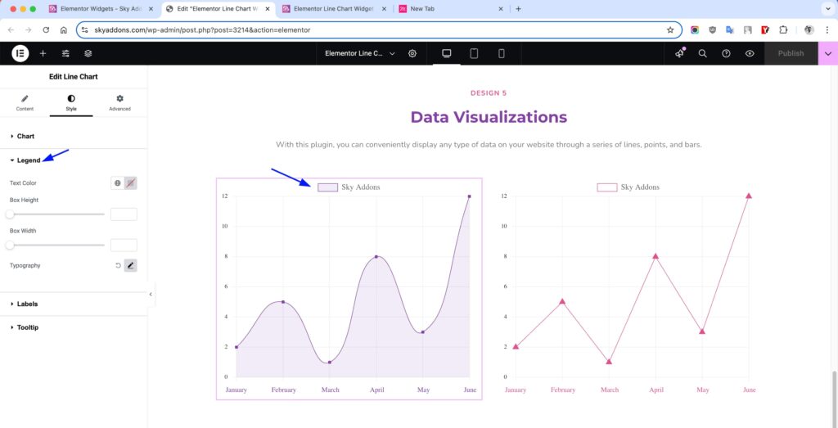Open the Text Color picker swatch
Image resolution: width=838 pixels, height=428 pixels.
coord(131,183)
